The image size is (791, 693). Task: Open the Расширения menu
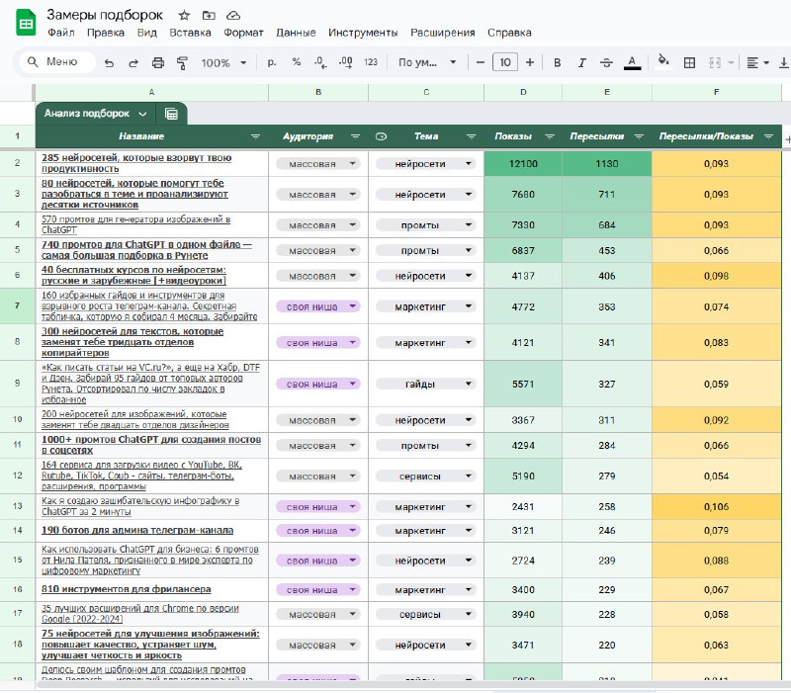click(x=442, y=33)
